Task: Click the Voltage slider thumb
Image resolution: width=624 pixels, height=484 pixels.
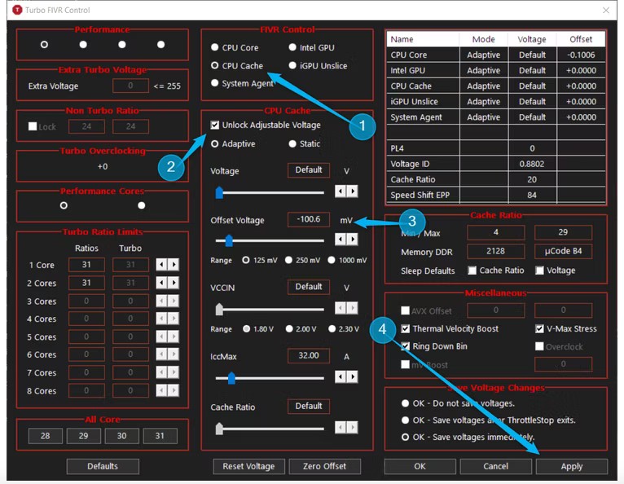Action: pyautogui.click(x=219, y=192)
